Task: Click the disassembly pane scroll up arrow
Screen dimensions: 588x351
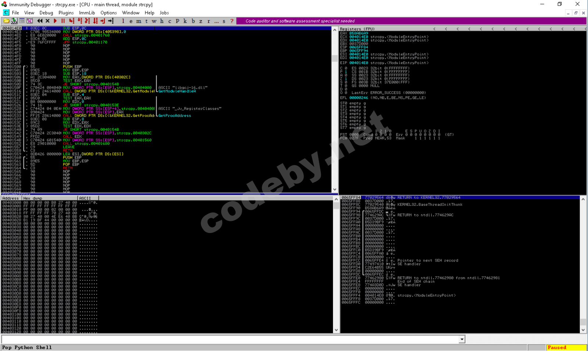Action: pos(334,30)
